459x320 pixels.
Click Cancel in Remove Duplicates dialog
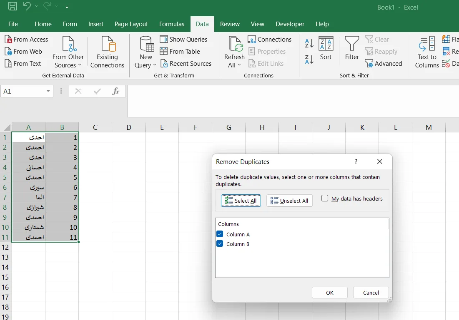(371, 293)
